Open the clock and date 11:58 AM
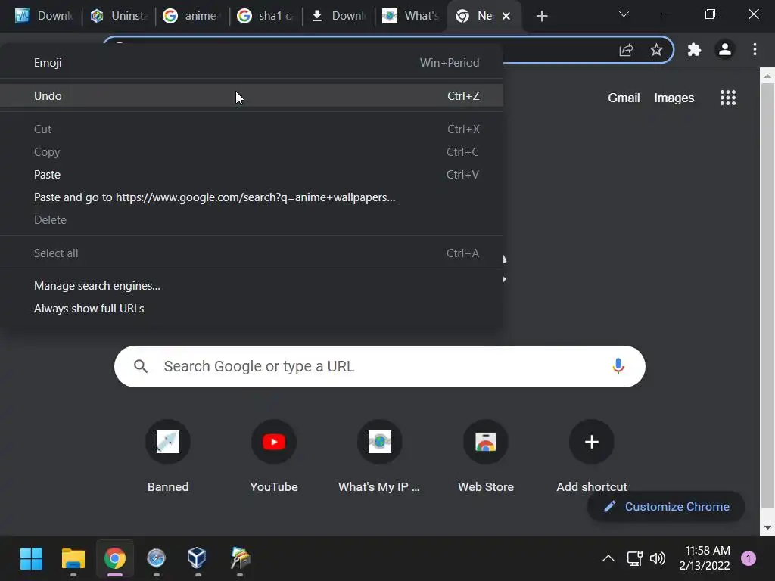 coord(705,558)
